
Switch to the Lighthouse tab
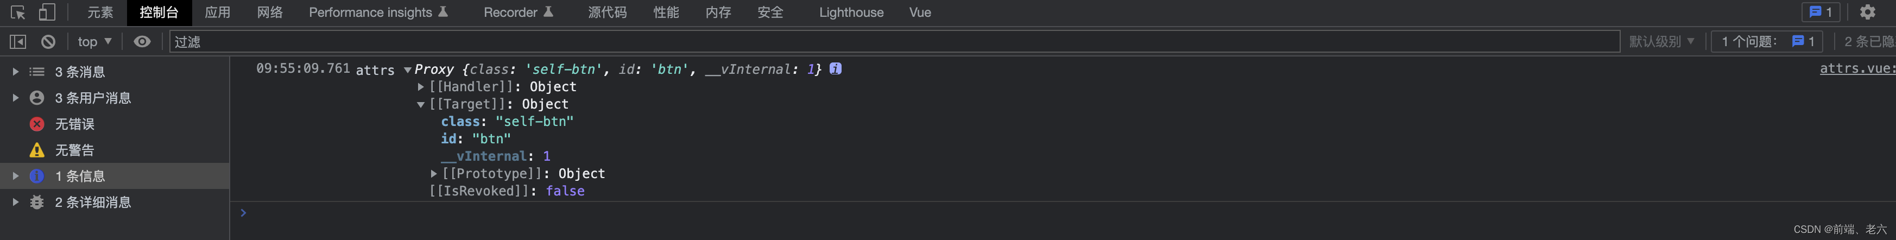851,12
